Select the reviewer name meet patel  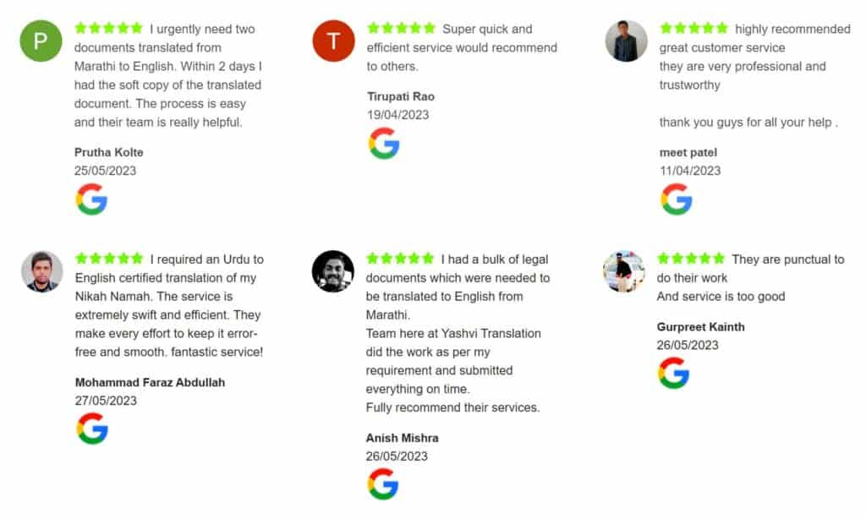click(688, 152)
